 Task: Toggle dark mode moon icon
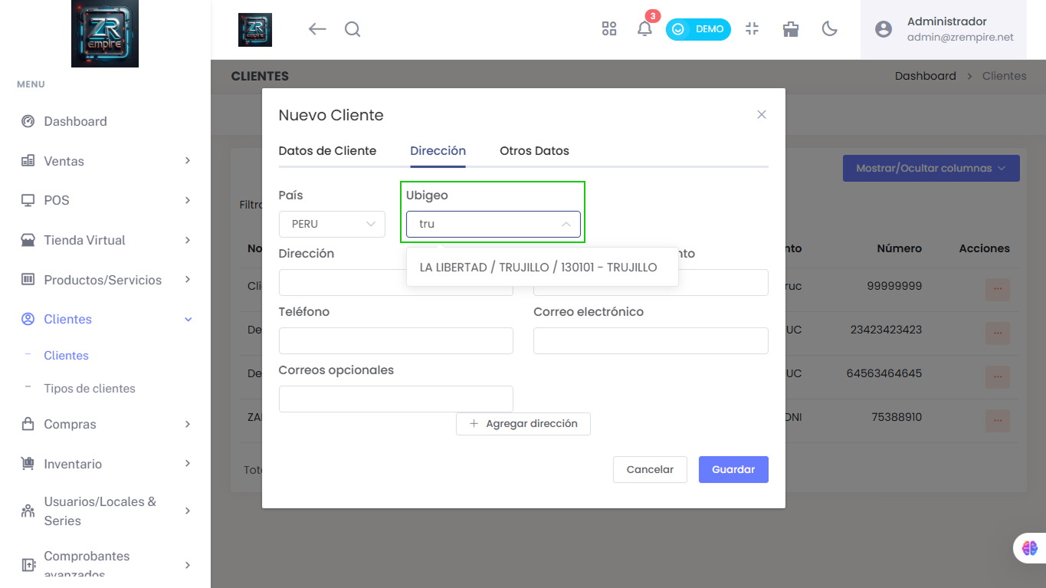click(x=829, y=29)
